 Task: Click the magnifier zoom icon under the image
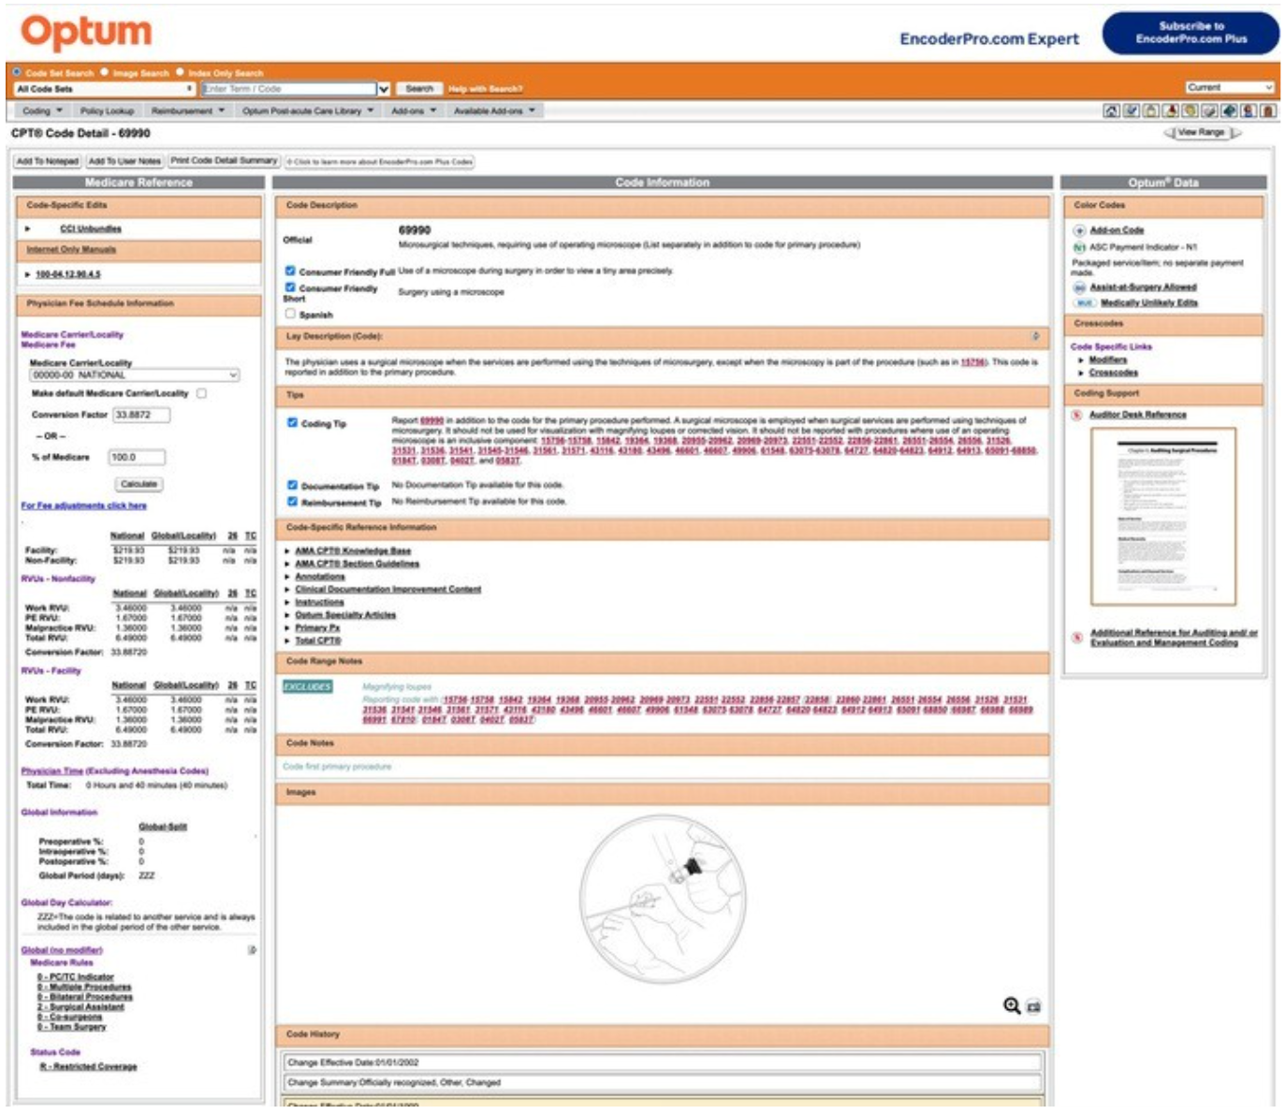point(1011,1005)
